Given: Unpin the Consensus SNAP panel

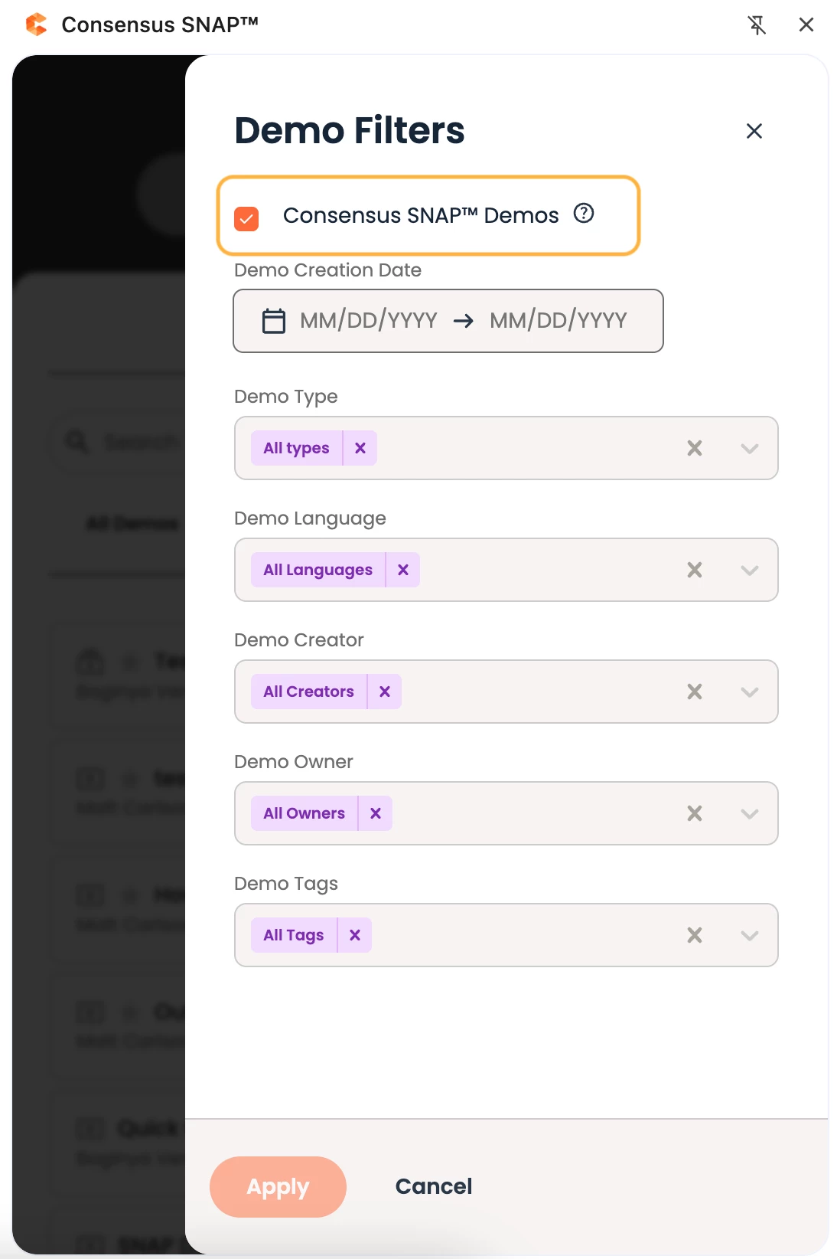Looking at the screenshot, I should pos(757,25).
